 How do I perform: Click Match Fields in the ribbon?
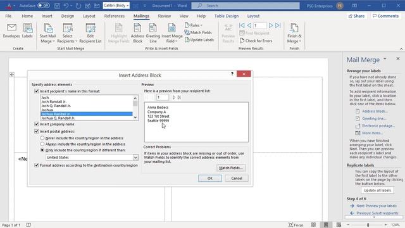pos(198,32)
